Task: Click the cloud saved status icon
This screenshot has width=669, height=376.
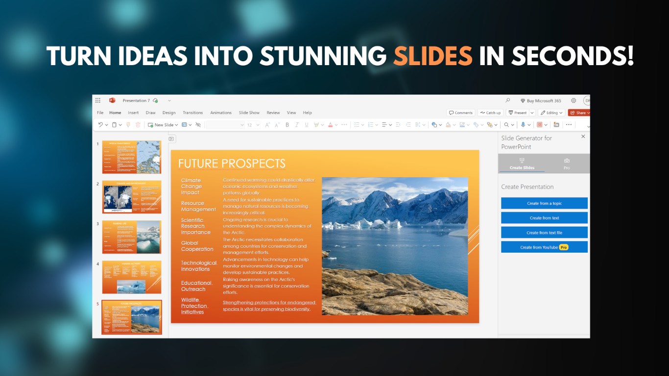Action: point(155,100)
